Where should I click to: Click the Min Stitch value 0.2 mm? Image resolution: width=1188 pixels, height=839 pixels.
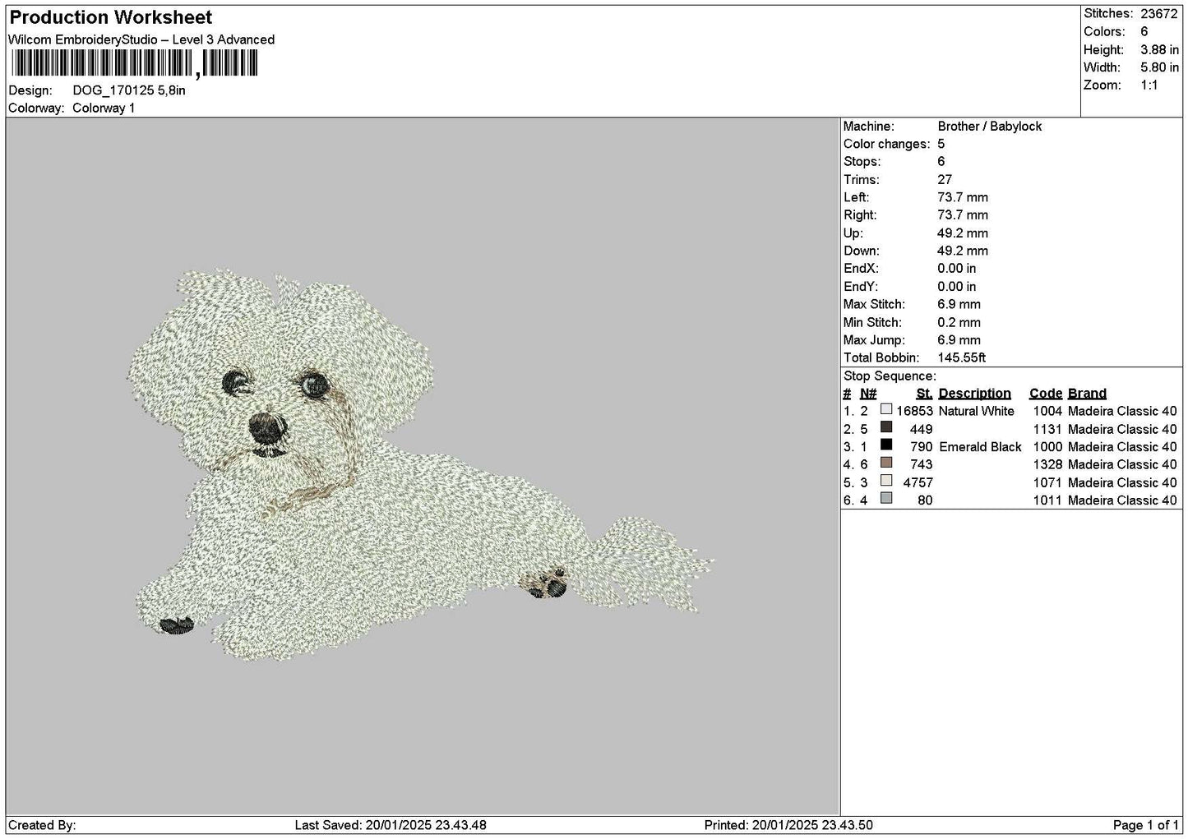pyautogui.click(x=959, y=323)
